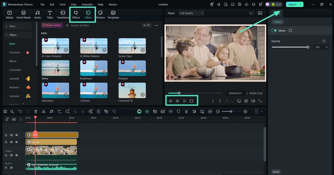Open the Media tab

click(10, 15)
